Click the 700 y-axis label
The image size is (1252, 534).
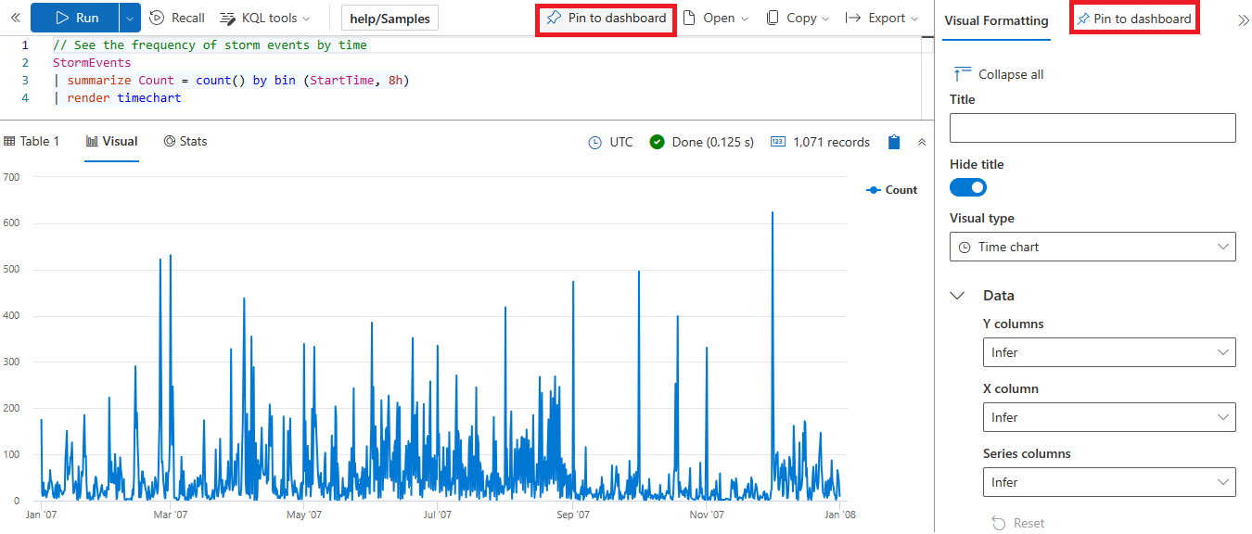point(11,176)
